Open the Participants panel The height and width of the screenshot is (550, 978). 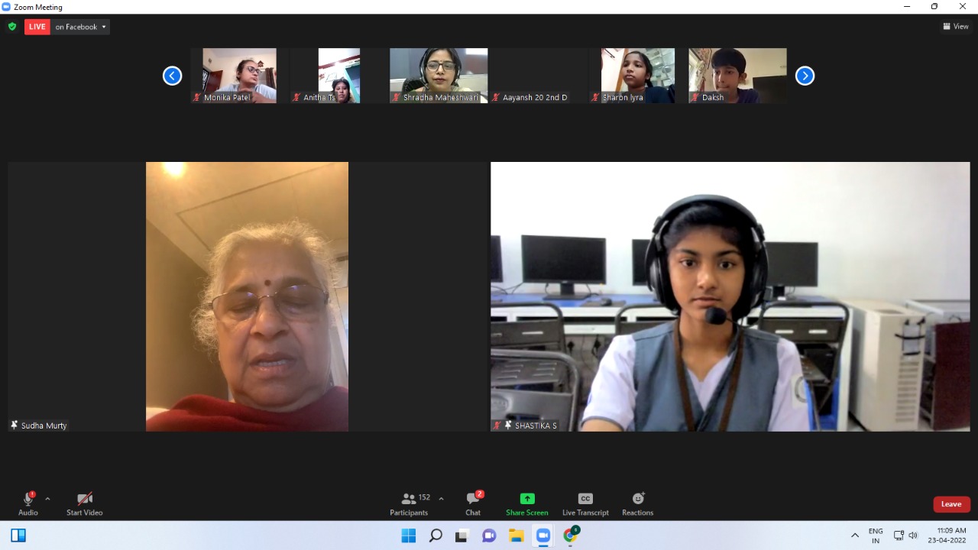(410, 503)
